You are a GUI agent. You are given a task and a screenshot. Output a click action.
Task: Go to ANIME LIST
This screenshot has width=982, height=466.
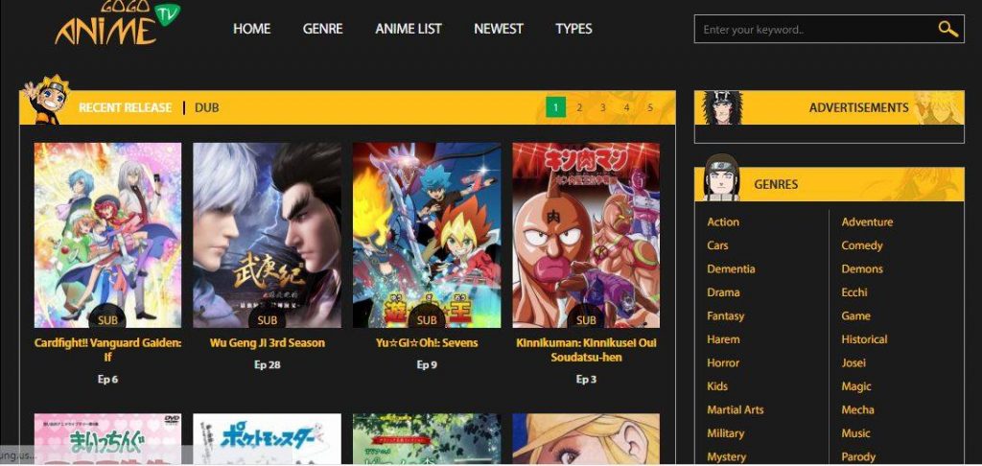click(x=409, y=29)
